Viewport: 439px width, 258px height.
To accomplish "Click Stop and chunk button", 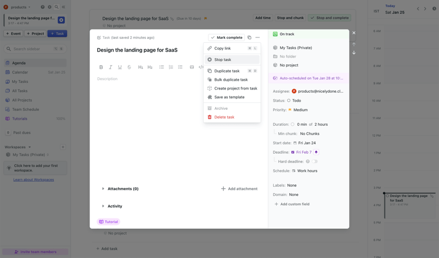I will [290, 18].
